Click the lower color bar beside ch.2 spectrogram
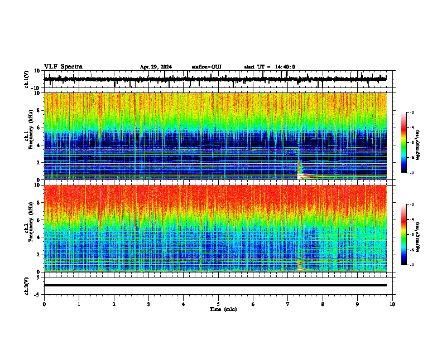Image resolution: width=442 pixels, height=341 pixels. point(403,235)
